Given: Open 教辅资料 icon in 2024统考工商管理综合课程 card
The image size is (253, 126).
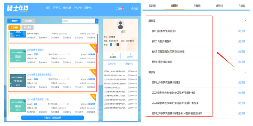Looking at the screenshot, I should coord(40,87).
